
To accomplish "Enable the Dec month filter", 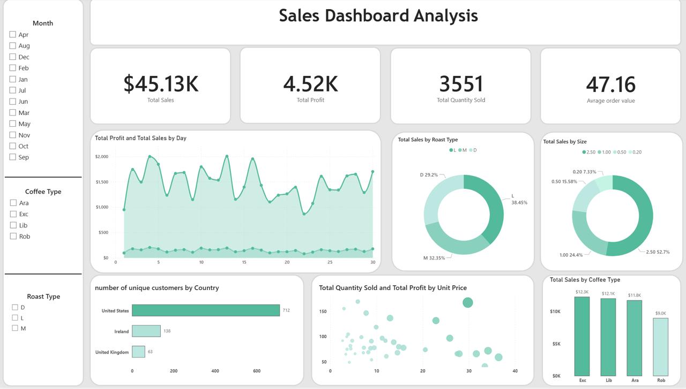I will coord(13,57).
